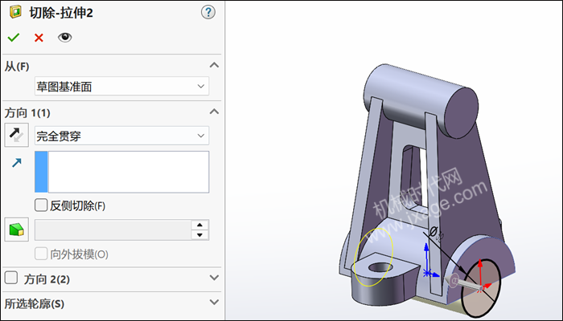
Task: Toggle the detailed preview eye icon
Action: pyautogui.click(x=65, y=38)
